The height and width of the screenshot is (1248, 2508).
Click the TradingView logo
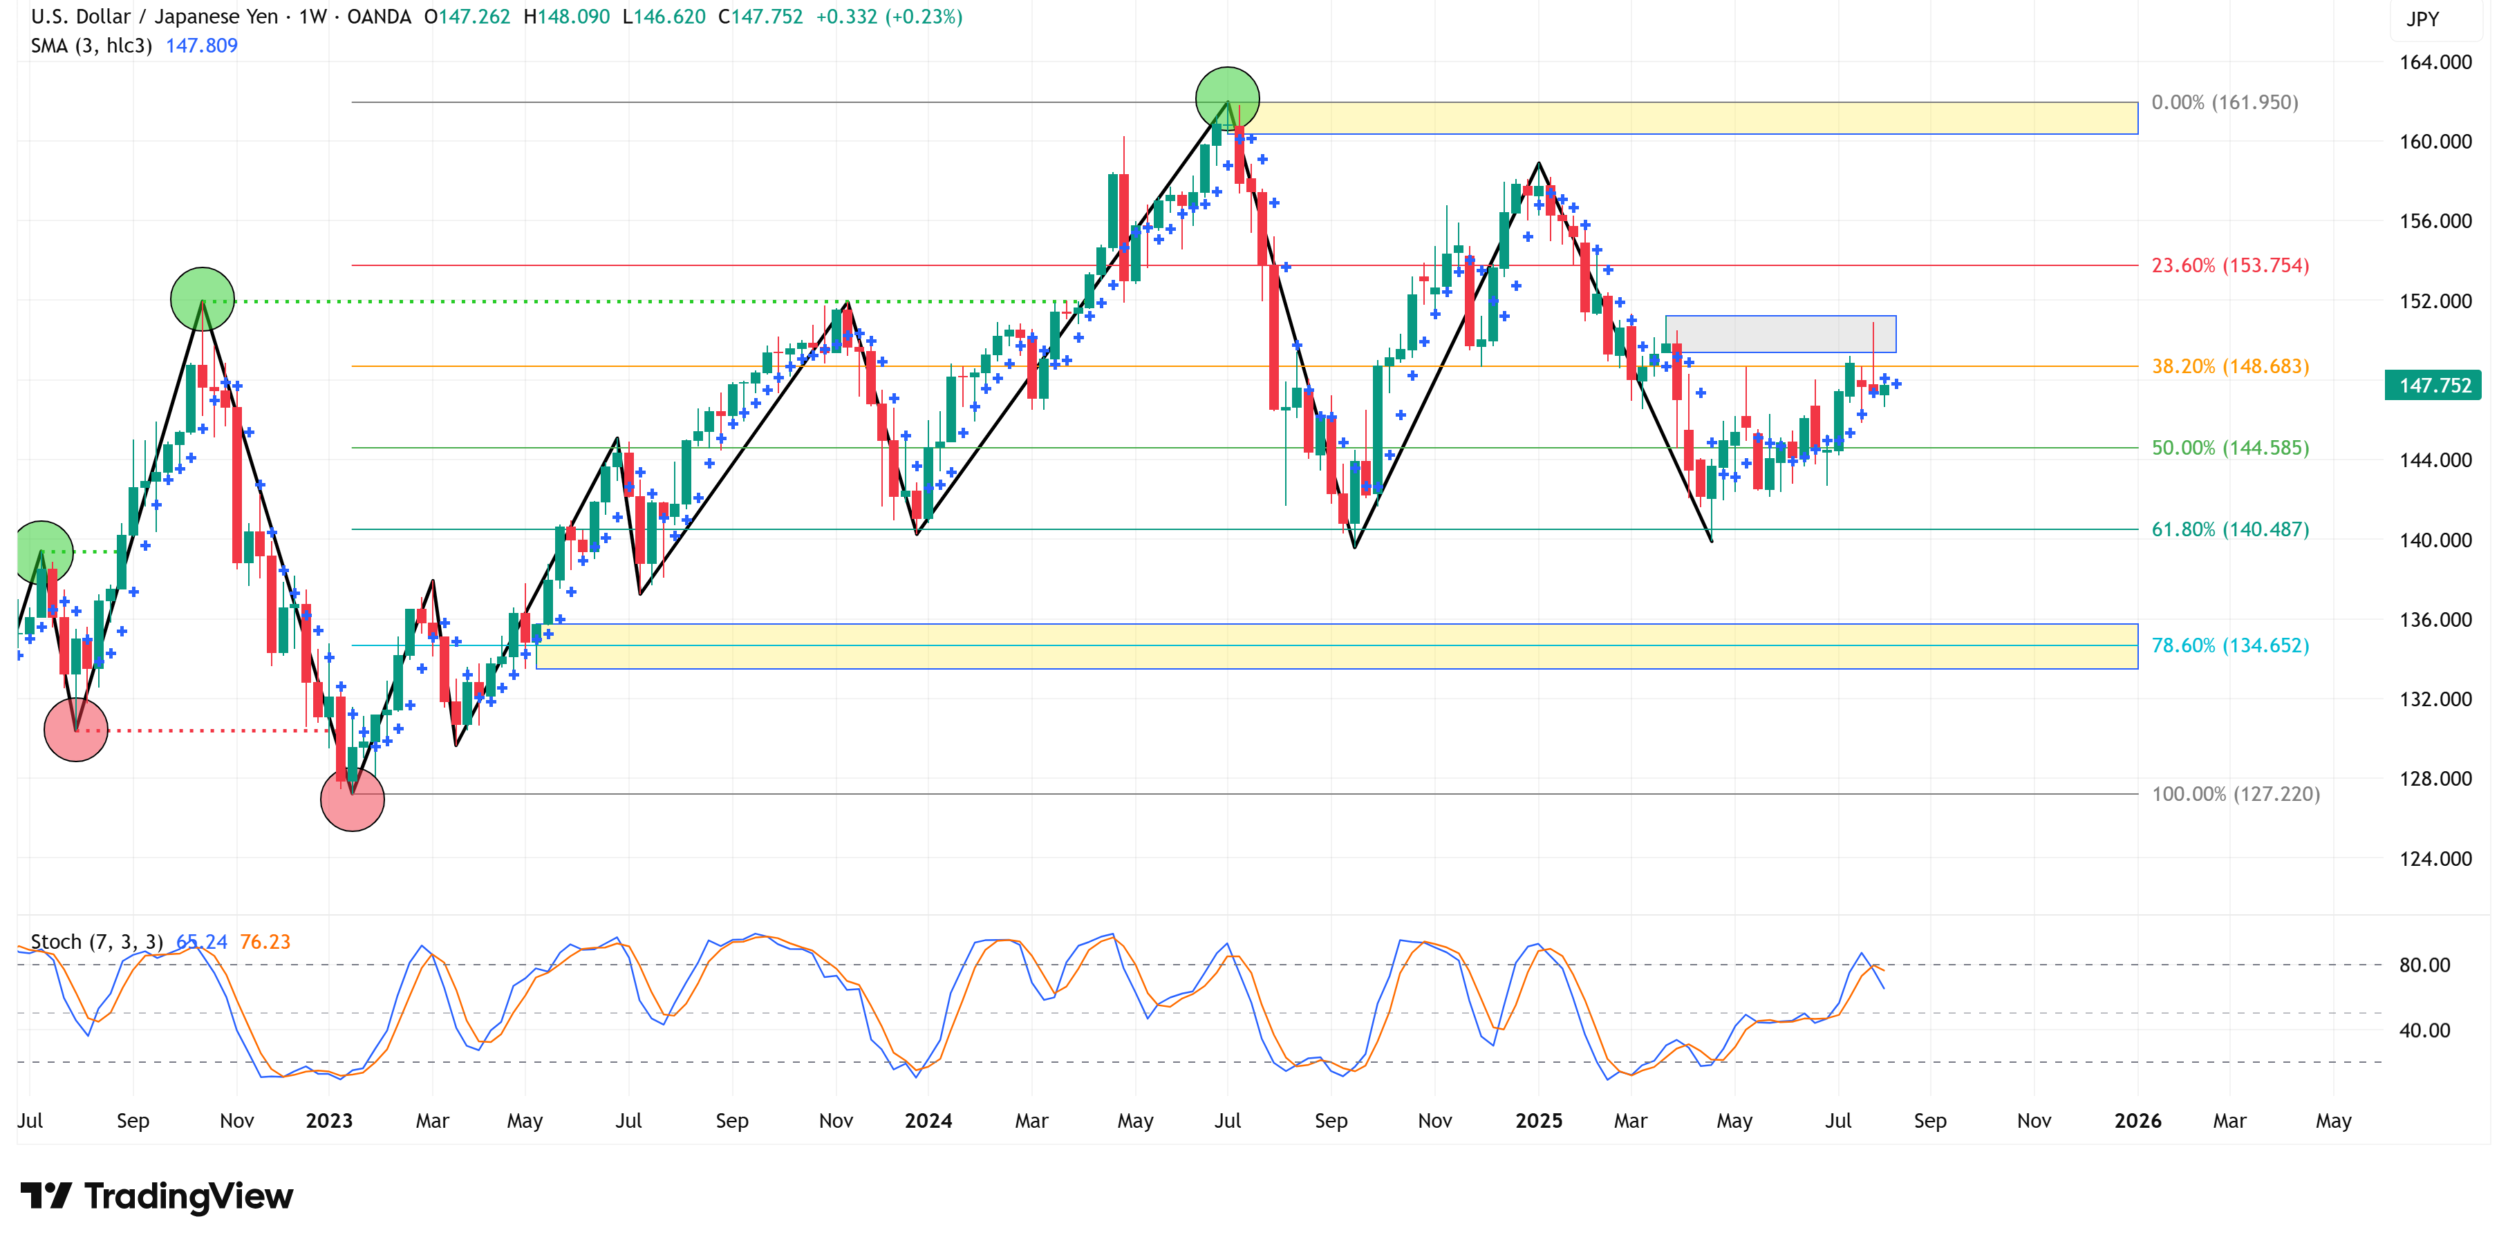point(156,1195)
